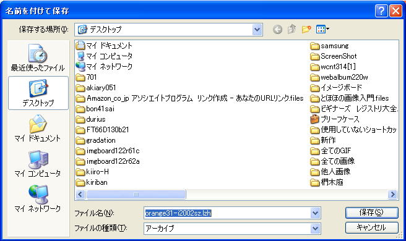
Task: Open 最近使ったファイル in the places bar
Action: tap(38, 57)
